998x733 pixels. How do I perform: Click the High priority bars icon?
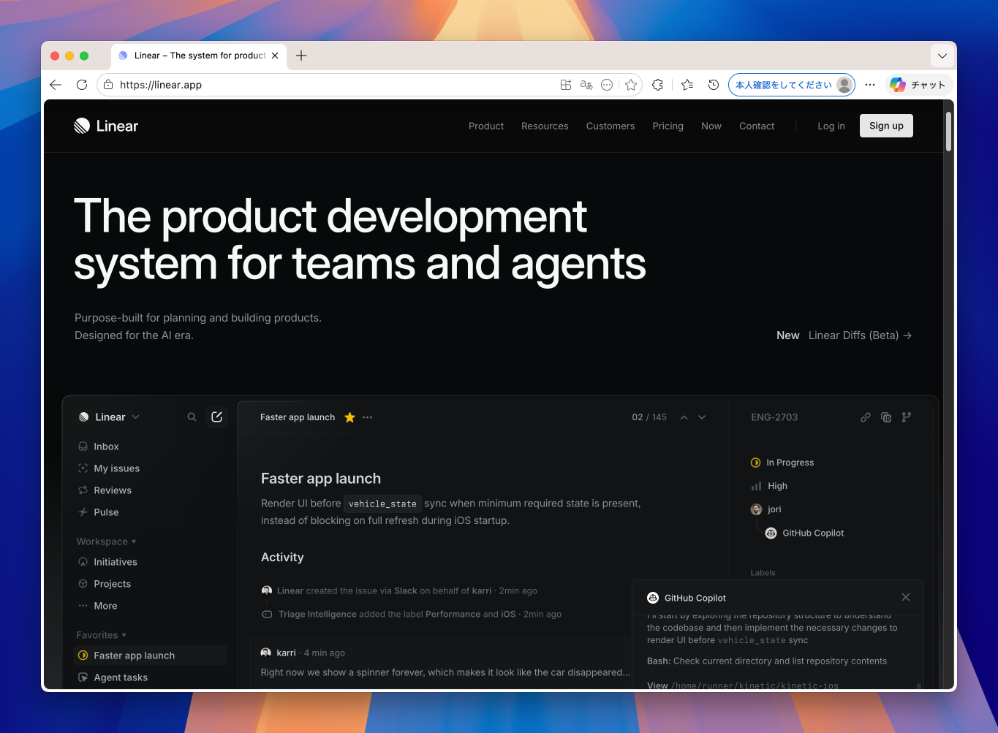pyautogui.click(x=756, y=486)
